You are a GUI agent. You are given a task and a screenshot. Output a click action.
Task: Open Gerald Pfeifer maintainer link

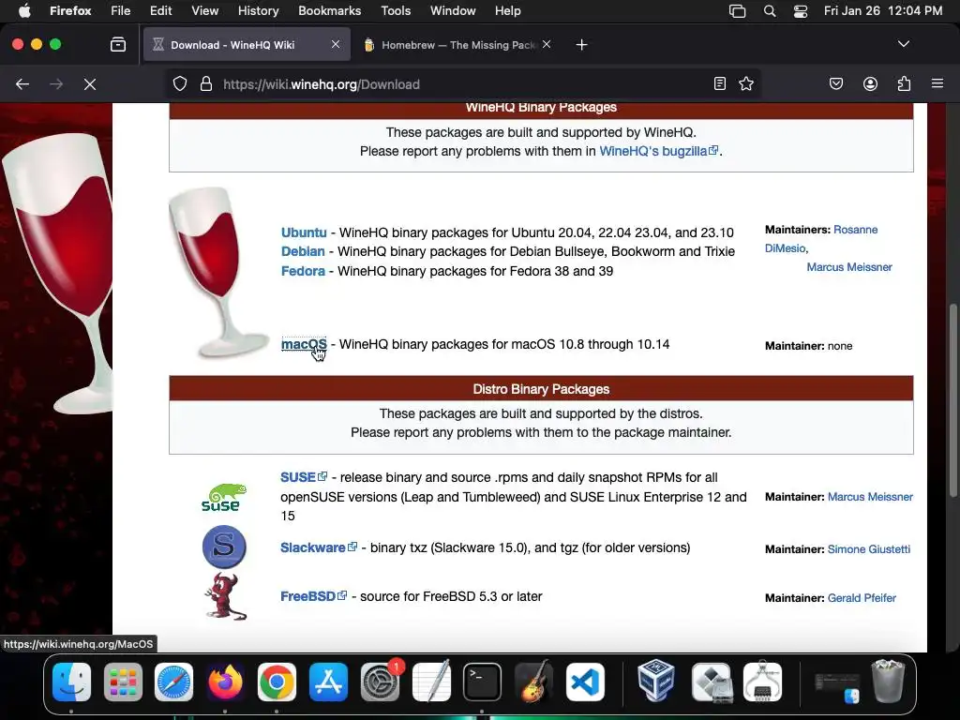(862, 597)
